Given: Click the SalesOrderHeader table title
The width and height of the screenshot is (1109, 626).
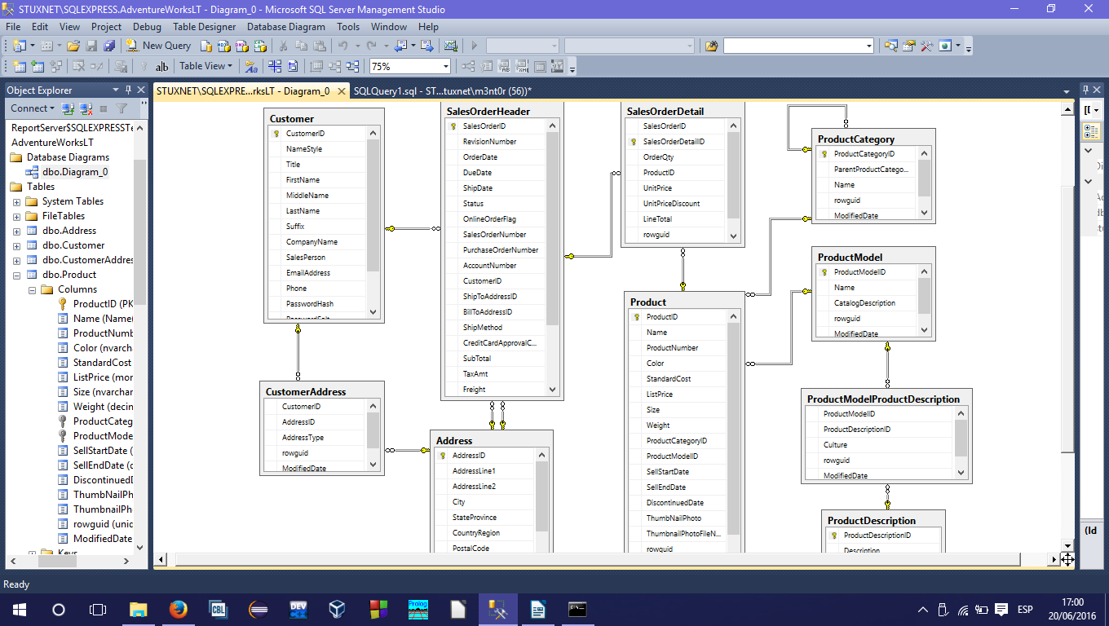Looking at the screenshot, I should 488,112.
